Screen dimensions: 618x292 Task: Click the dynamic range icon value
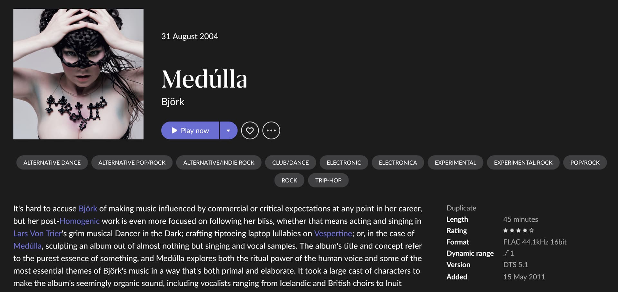[509, 253]
